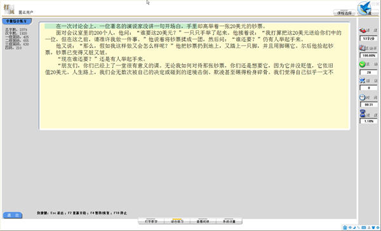Click the accuracy rate notepad icon
The height and width of the screenshot is (231, 381).
coord(363,48)
